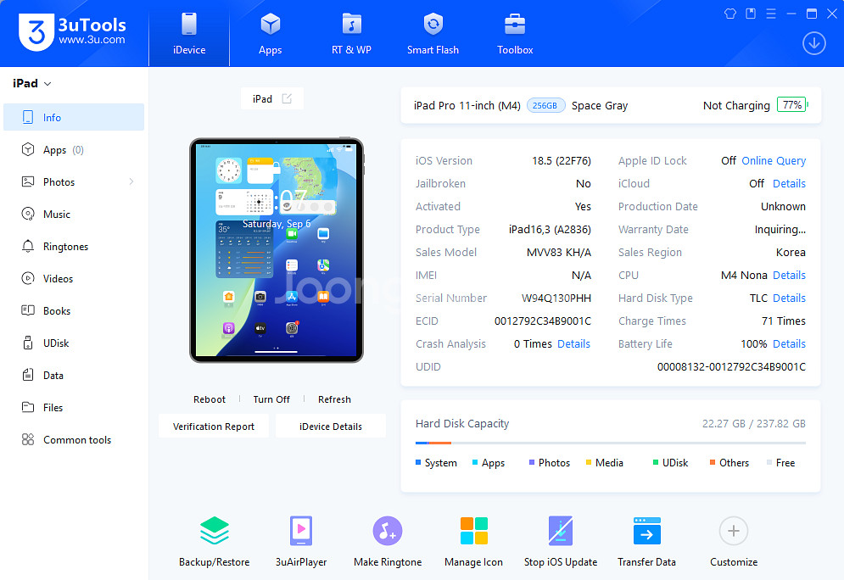Open Transfer Data tool

646,541
